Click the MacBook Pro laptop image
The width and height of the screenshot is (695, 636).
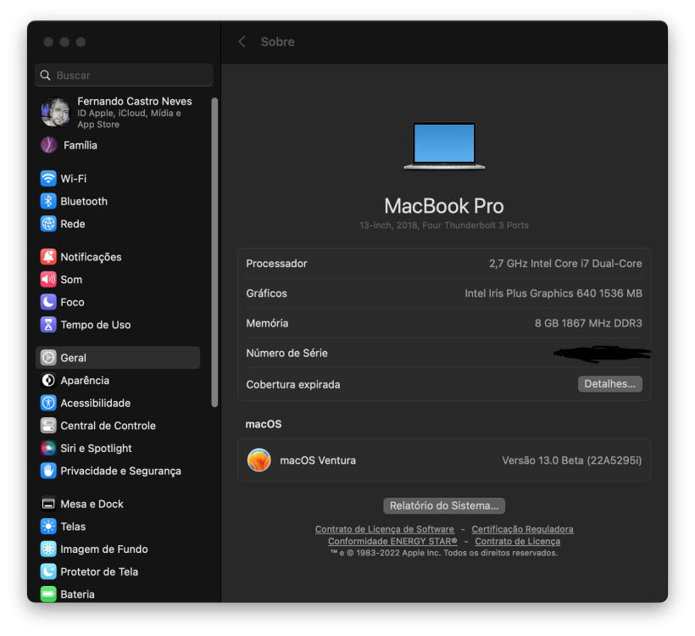tap(444, 146)
